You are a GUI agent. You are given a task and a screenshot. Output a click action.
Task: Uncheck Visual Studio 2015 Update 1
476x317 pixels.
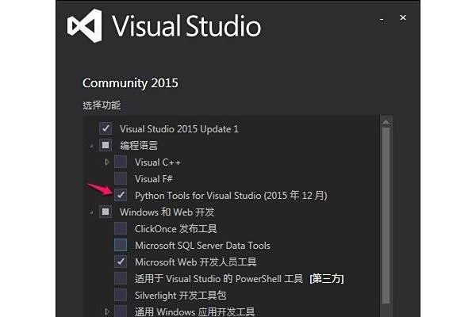click(106, 128)
